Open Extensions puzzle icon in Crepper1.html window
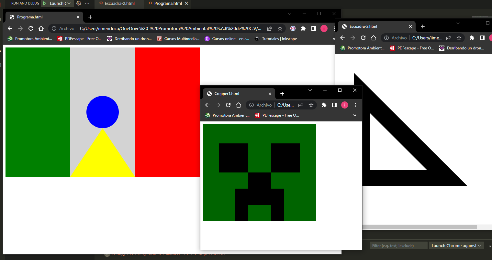The width and height of the screenshot is (492, 260). pyautogui.click(x=324, y=105)
